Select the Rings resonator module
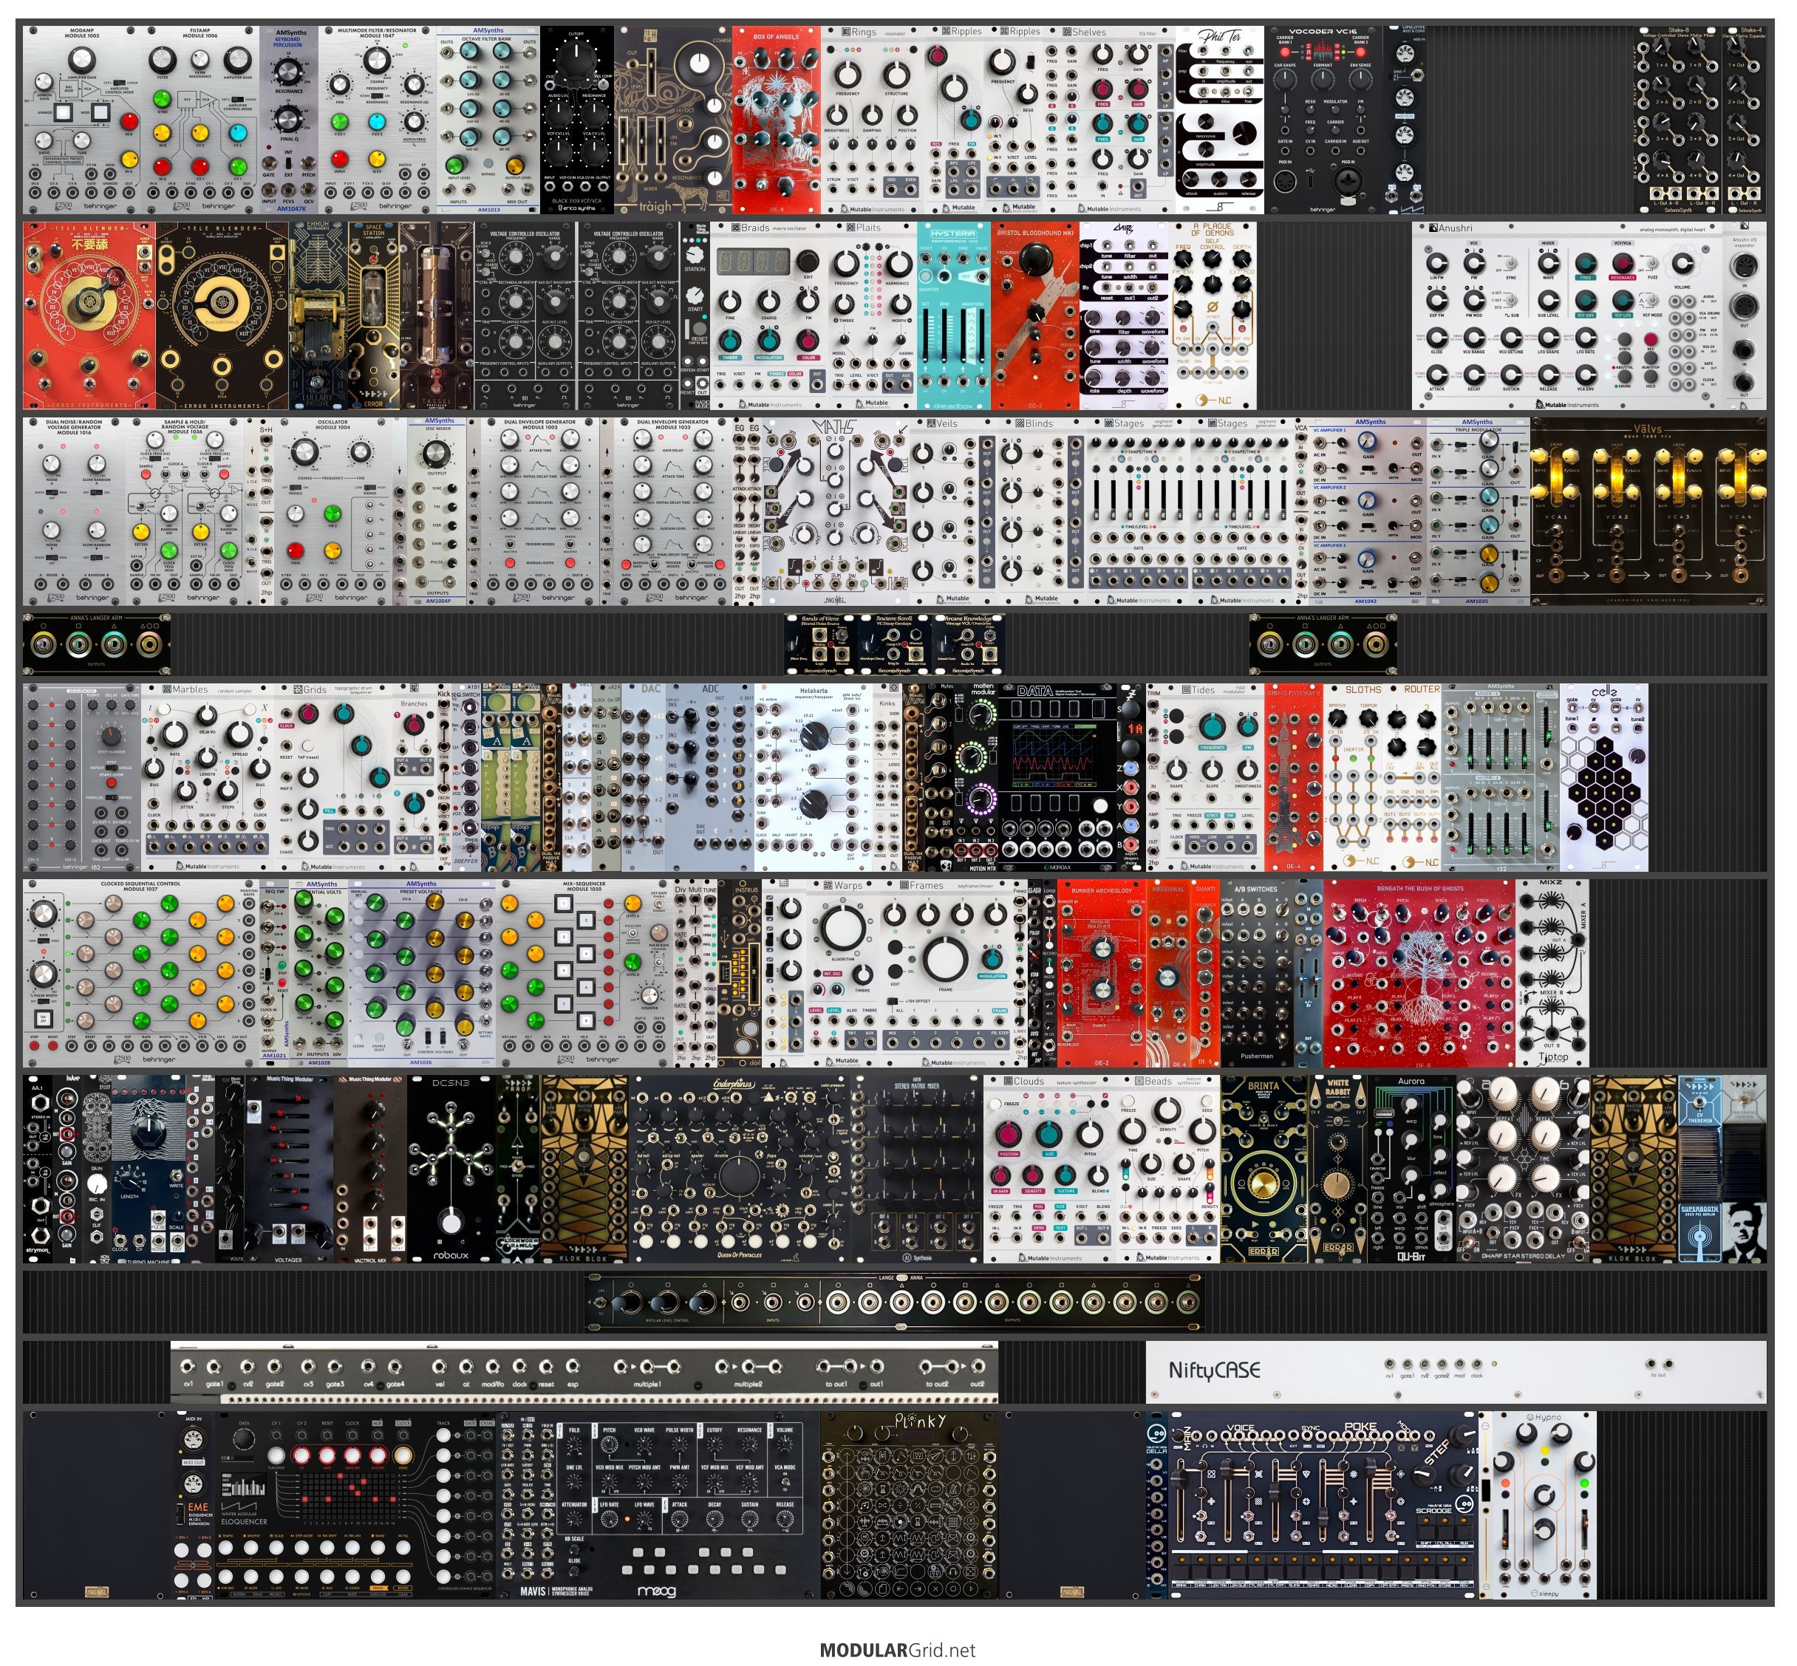The width and height of the screenshot is (1797, 1666). click(871, 120)
